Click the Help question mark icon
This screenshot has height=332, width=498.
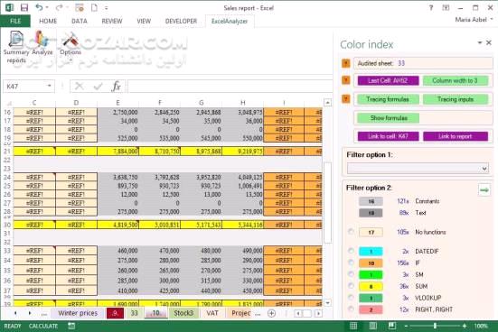431,7
